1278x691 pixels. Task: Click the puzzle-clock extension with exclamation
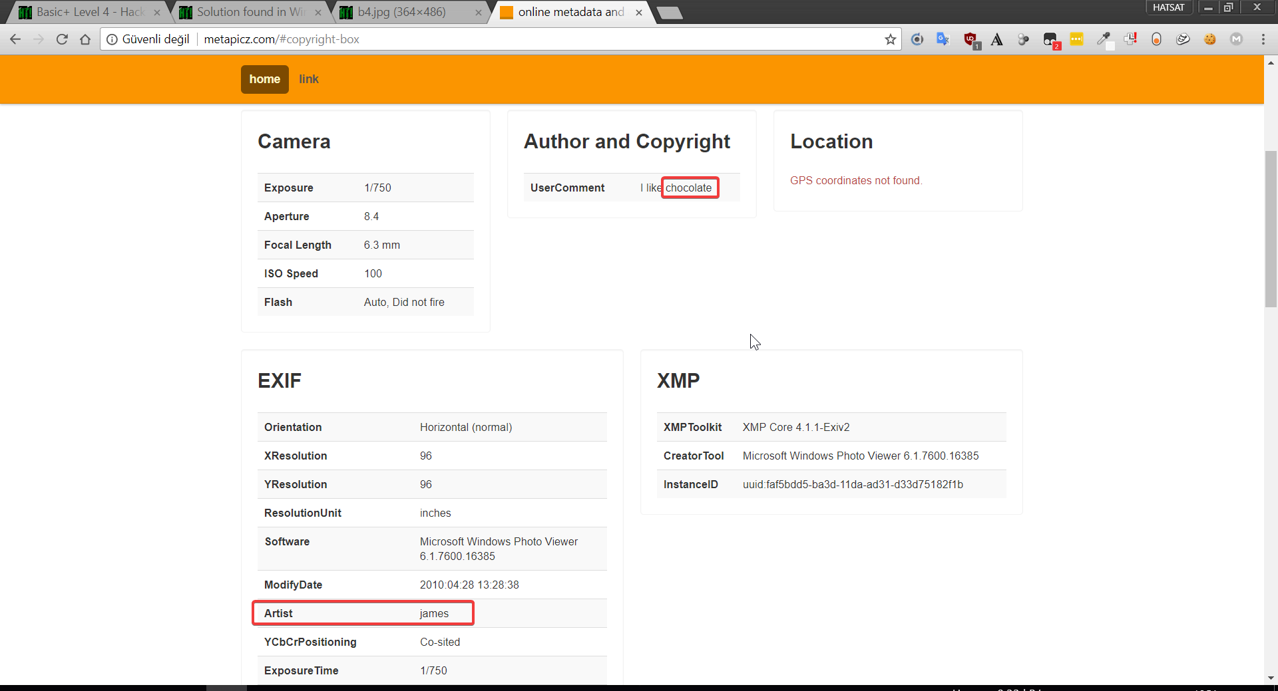tap(1130, 39)
